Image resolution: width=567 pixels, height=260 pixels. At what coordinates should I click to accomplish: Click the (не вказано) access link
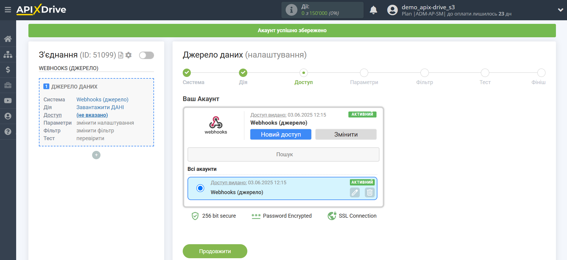point(92,115)
